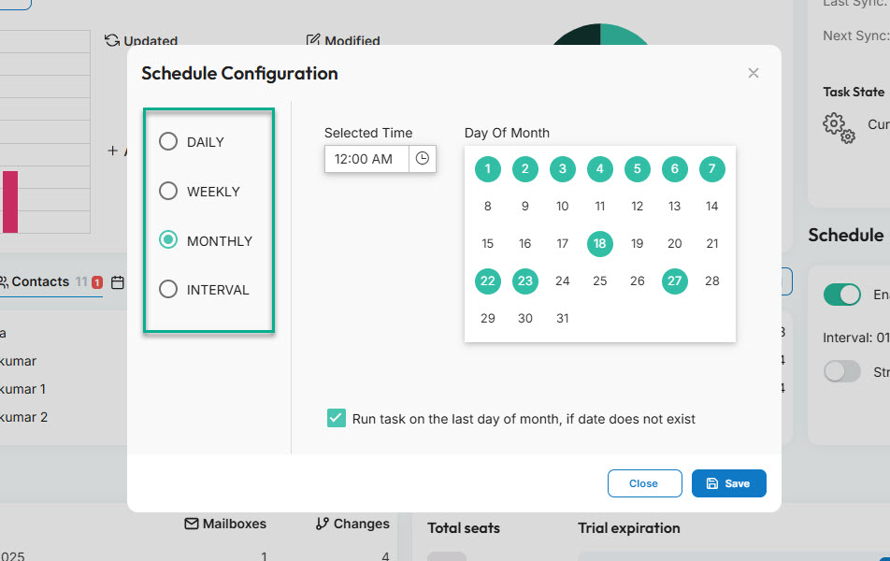Disable the Enabled toggle in Schedule panel
The height and width of the screenshot is (561, 890).
(x=841, y=295)
